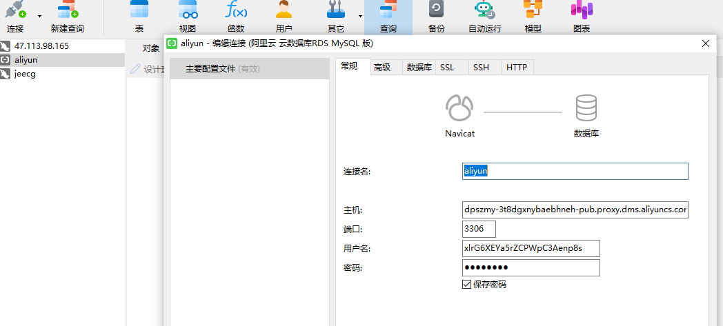Open the Charts (图表) toolbar icon
The height and width of the screenshot is (326, 723).
click(582, 9)
